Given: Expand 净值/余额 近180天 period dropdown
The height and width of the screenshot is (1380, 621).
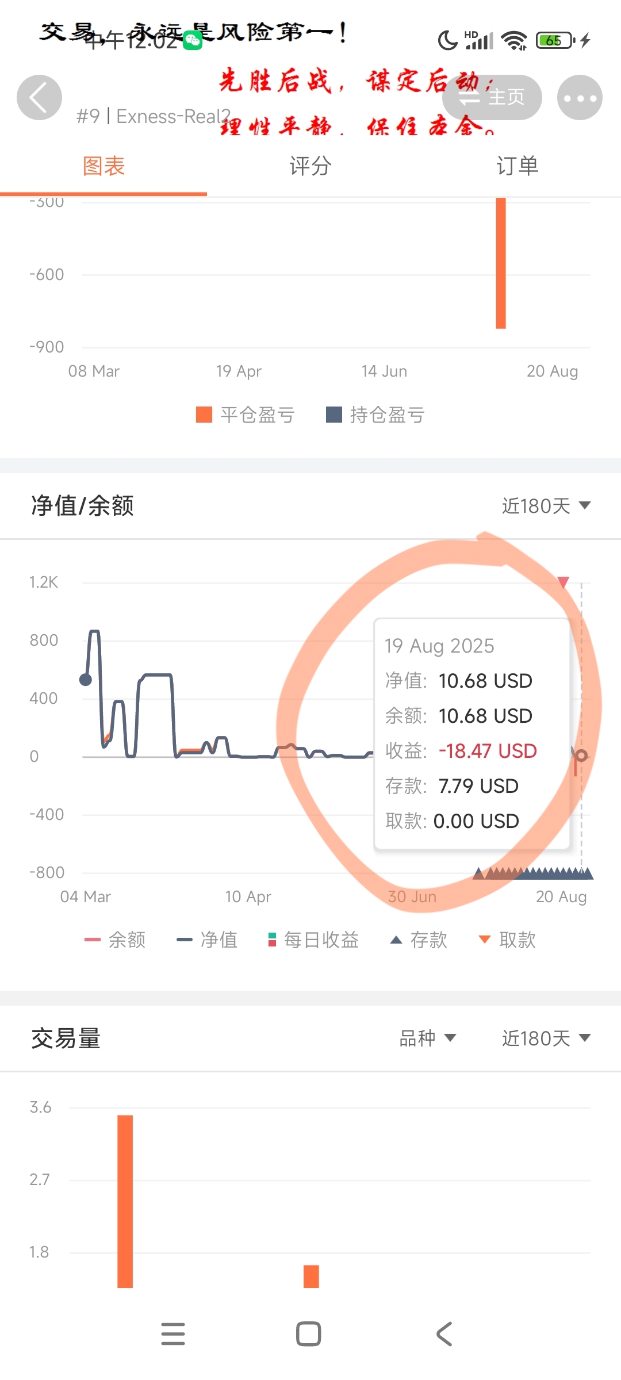Looking at the screenshot, I should tap(546, 506).
